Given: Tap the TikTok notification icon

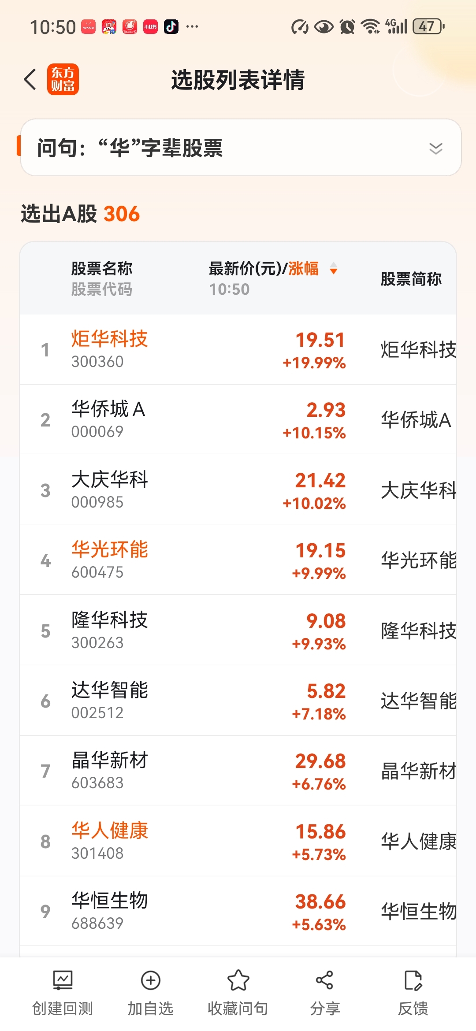Looking at the screenshot, I should coord(171,27).
